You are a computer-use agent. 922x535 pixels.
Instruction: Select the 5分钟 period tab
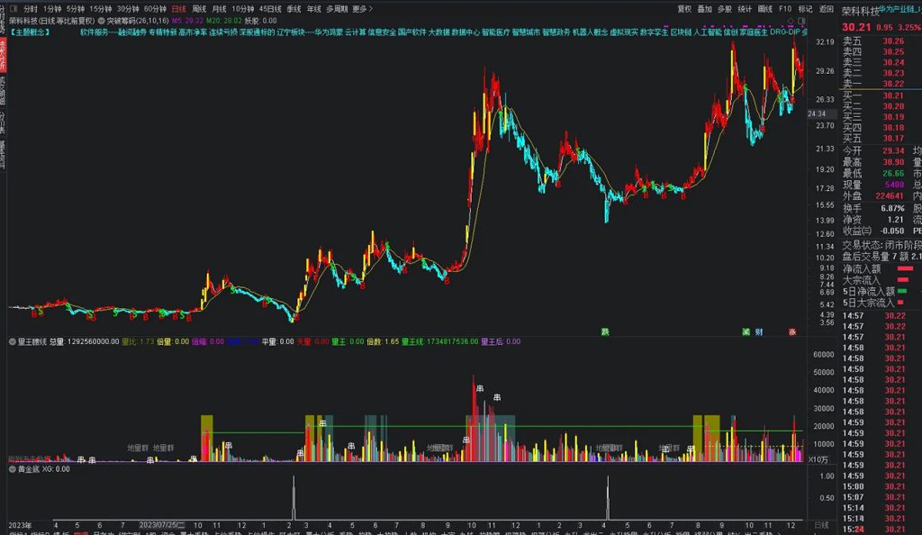pos(75,7)
